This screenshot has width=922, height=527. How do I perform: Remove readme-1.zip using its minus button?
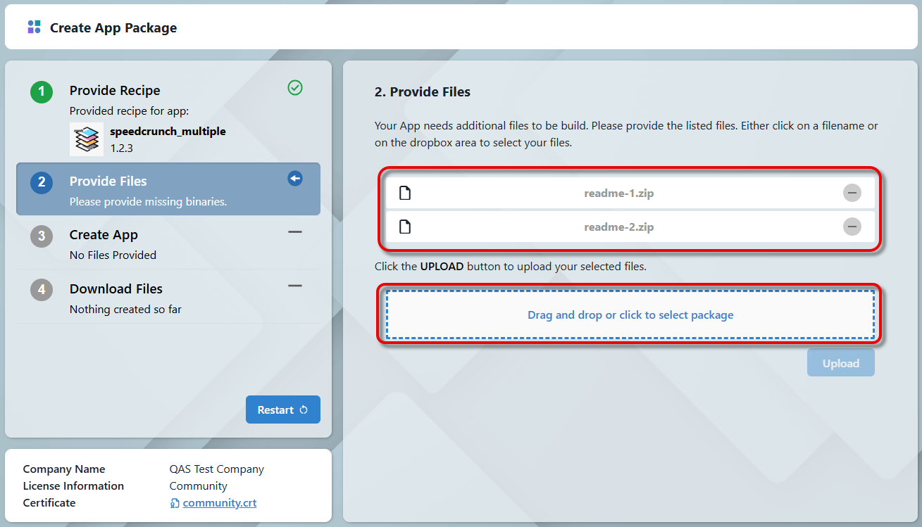pos(852,193)
